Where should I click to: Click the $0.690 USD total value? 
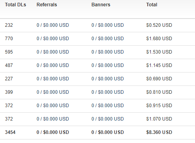coord(159,79)
